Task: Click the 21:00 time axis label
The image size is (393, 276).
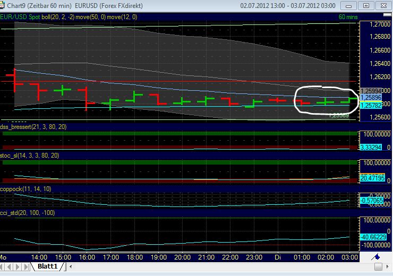Action: point(206,257)
